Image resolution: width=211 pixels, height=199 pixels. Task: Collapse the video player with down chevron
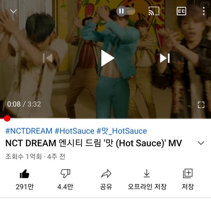point(14,11)
